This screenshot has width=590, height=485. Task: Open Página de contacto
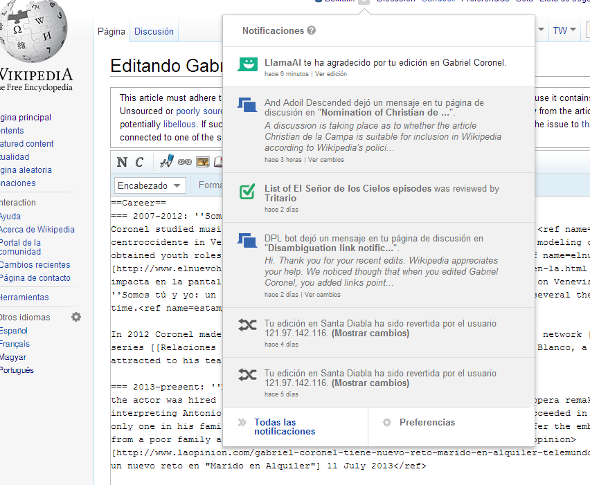coord(35,278)
